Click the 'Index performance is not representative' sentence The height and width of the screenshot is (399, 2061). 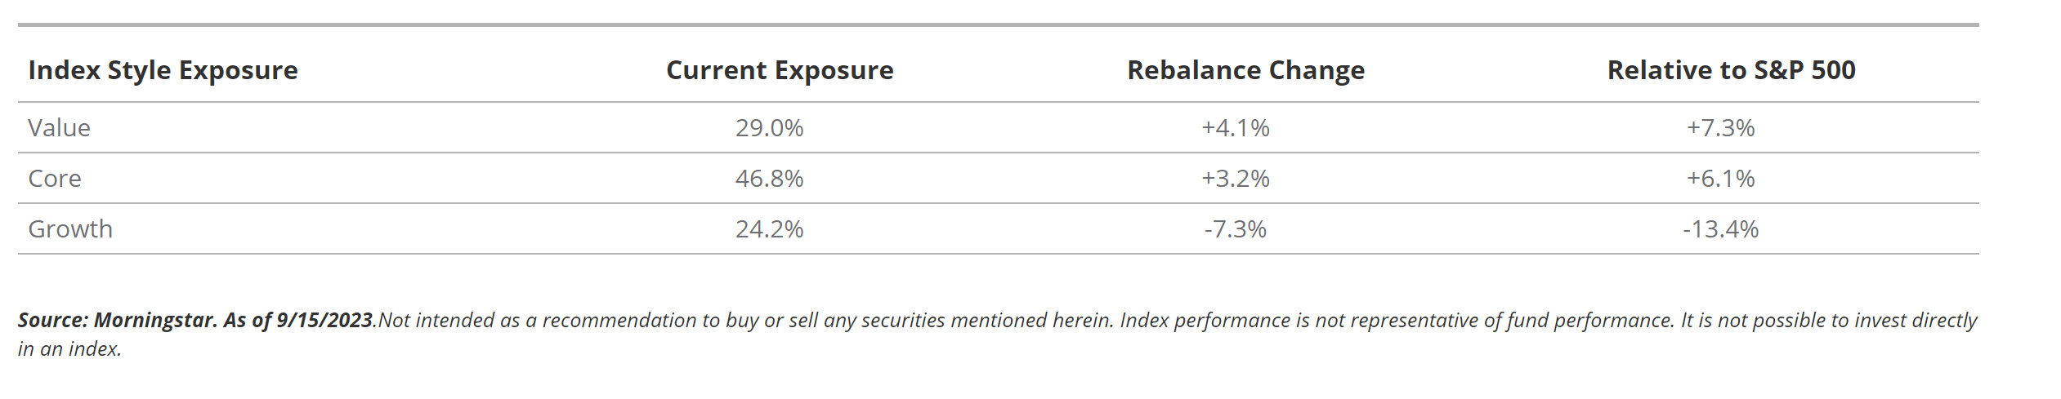pyautogui.click(x=1397, y=320)
